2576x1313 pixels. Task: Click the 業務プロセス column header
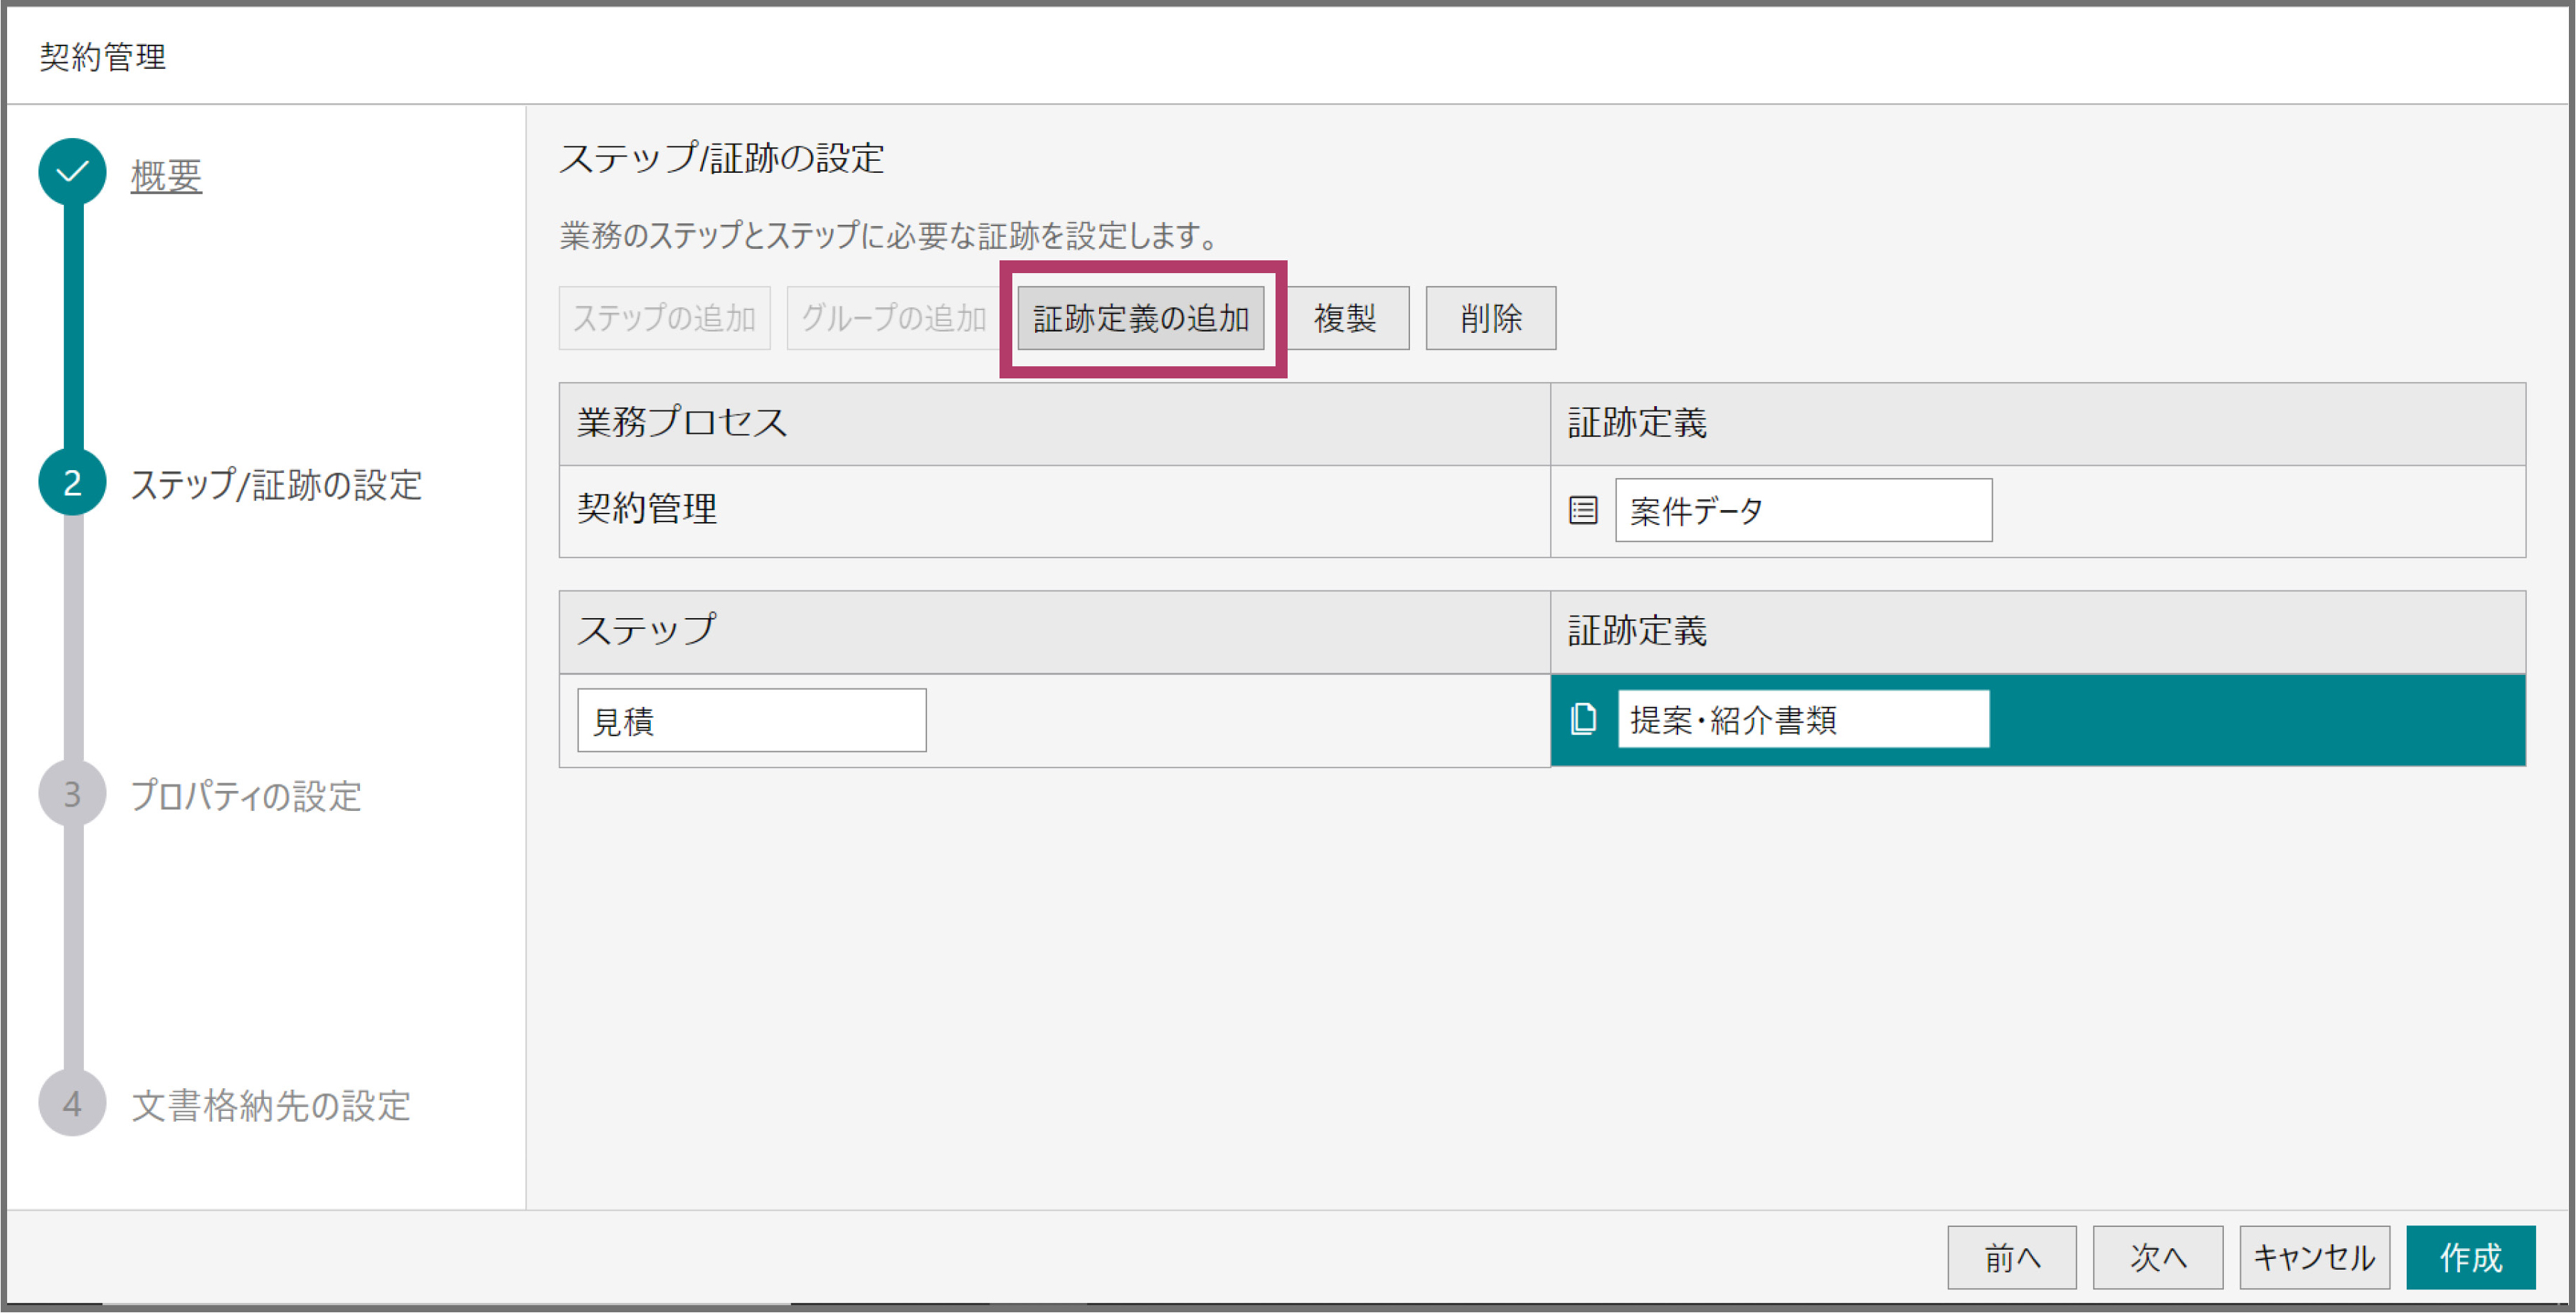click(x=1055, y=424)
